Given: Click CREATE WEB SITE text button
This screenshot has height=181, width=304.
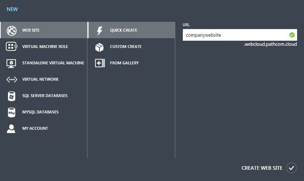Looking at the screenshot, I should [262, 168].
